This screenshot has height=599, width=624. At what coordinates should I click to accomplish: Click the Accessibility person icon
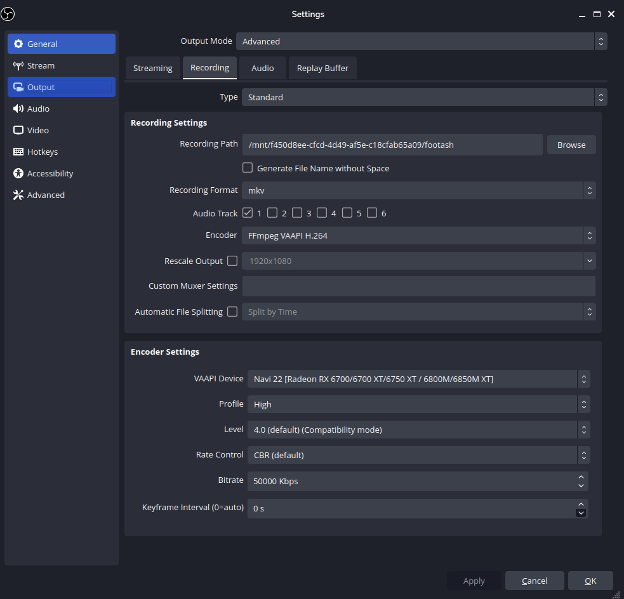pos(19,173)
